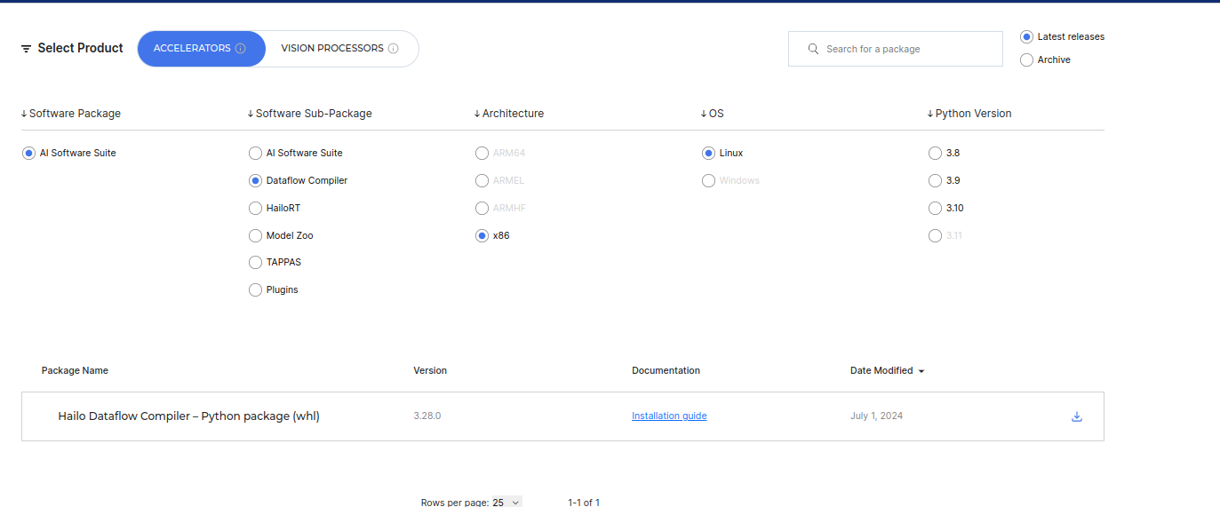
Task: Choose the HailoRT sub-package option
Action: [256, 209]
